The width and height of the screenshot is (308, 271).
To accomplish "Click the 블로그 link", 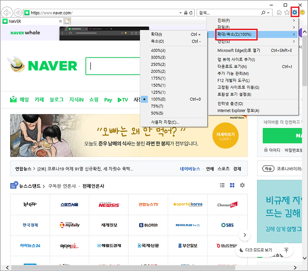I will [56, 100].
